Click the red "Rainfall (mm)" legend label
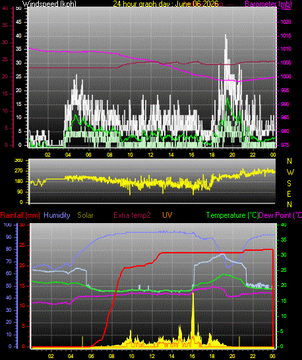The width and height of the screenshot is (302, 360). click(20, 215)
